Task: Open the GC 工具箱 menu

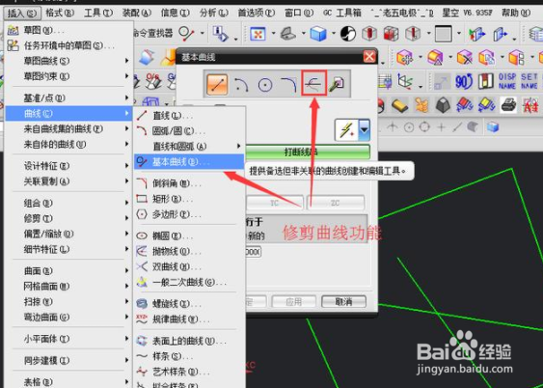Action: pyautogui.click(x=342, y=14)
